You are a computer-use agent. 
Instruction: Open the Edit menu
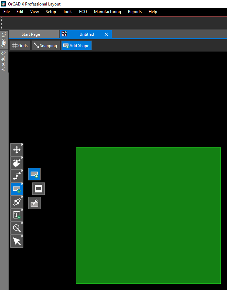tap(20, 12)
